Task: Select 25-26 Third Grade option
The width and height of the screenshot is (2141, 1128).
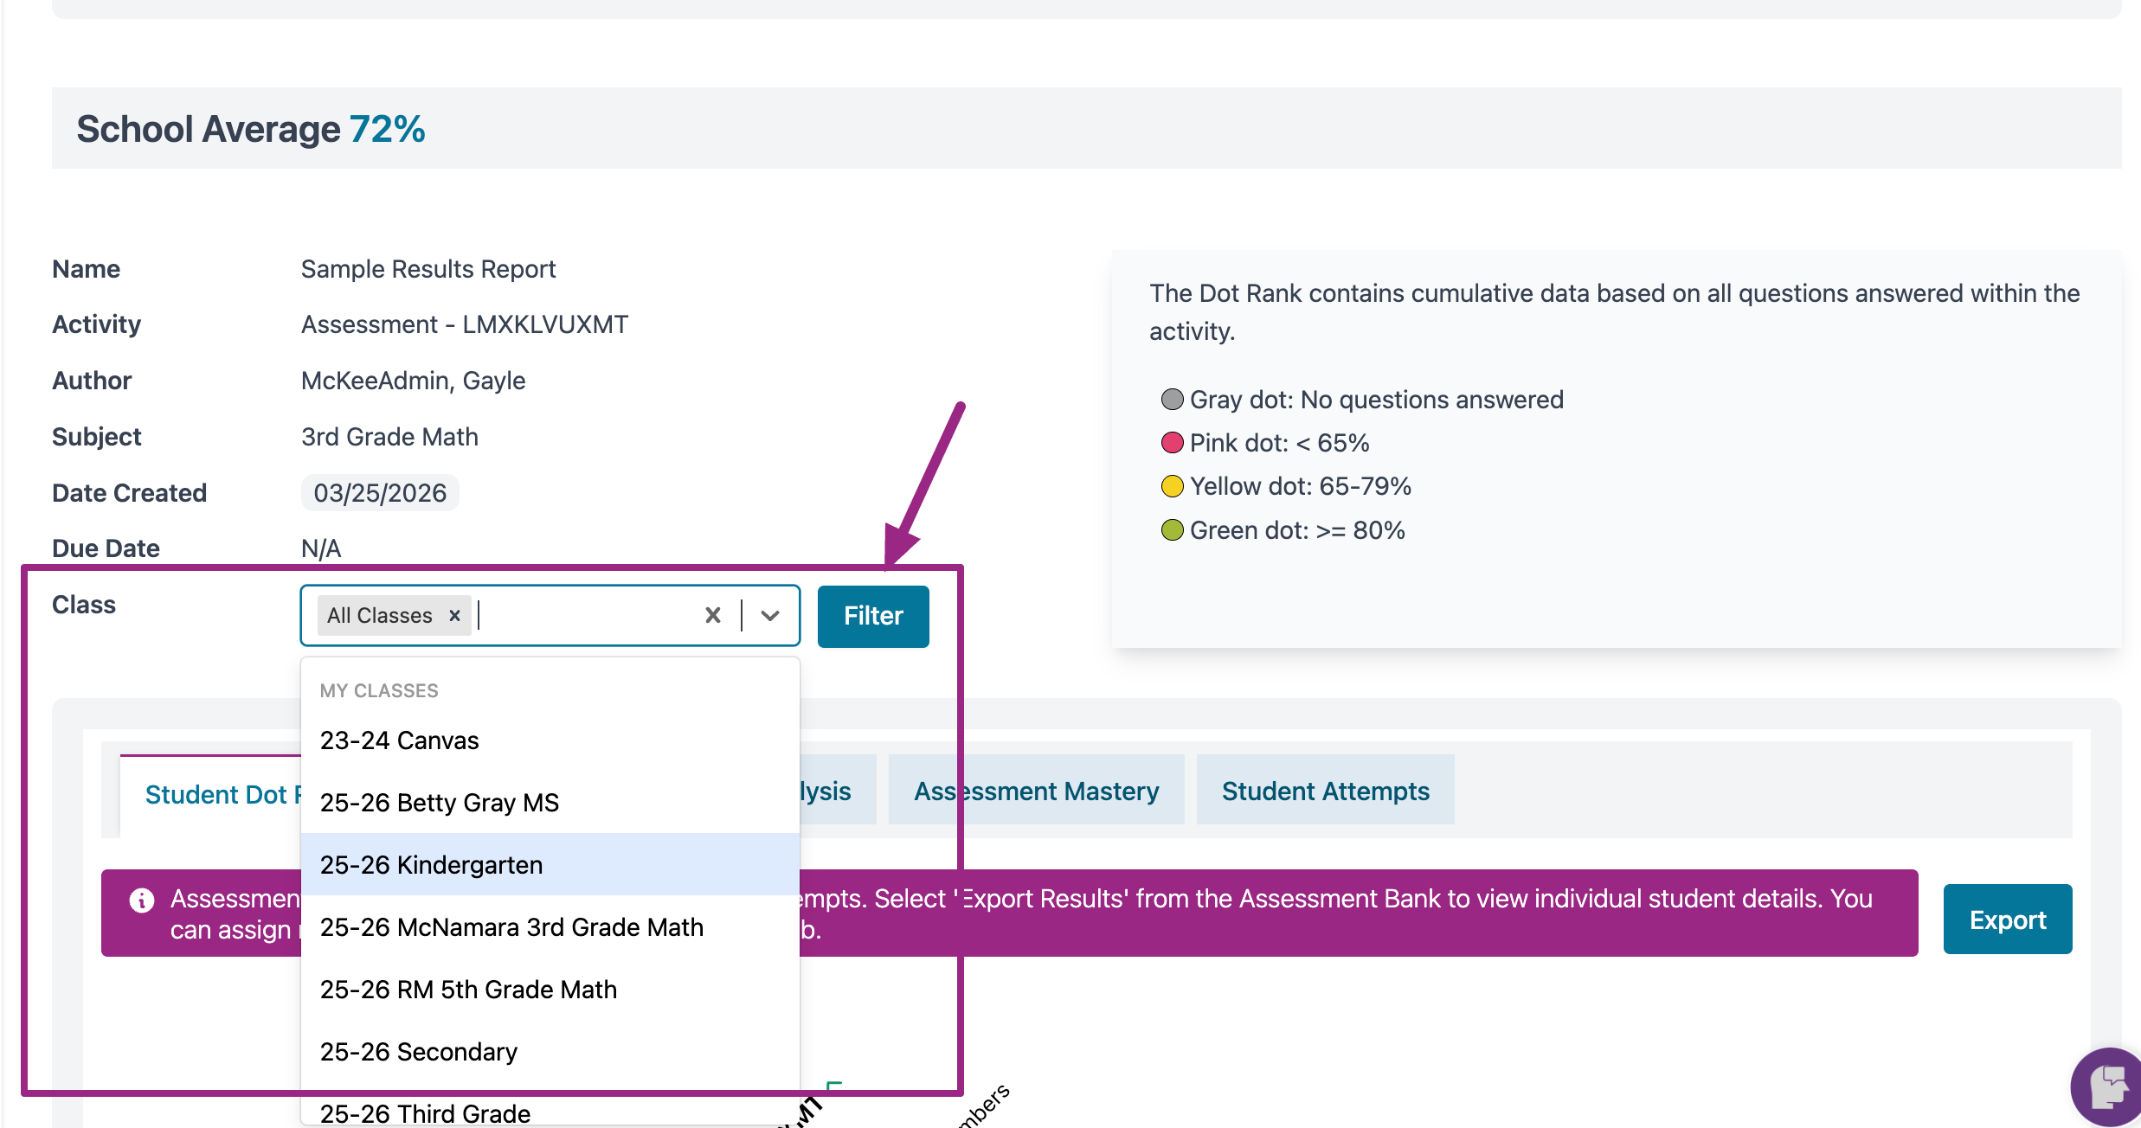Action: tap(425, 1112)
